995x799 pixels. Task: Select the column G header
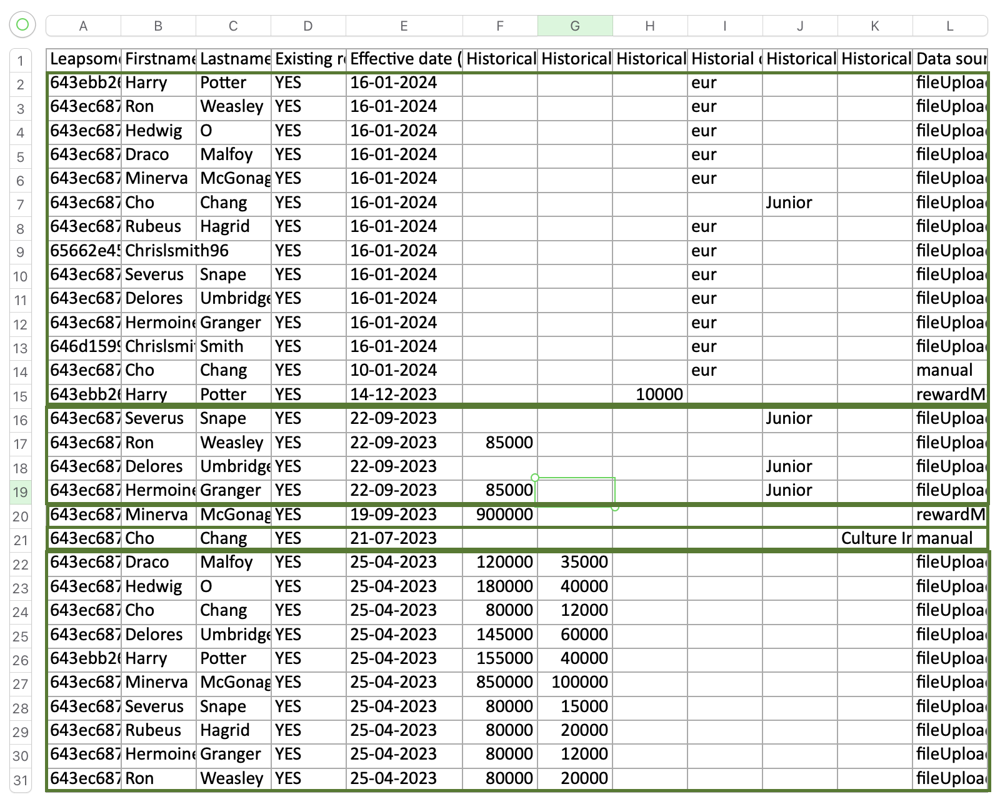[x=575, y=26]
